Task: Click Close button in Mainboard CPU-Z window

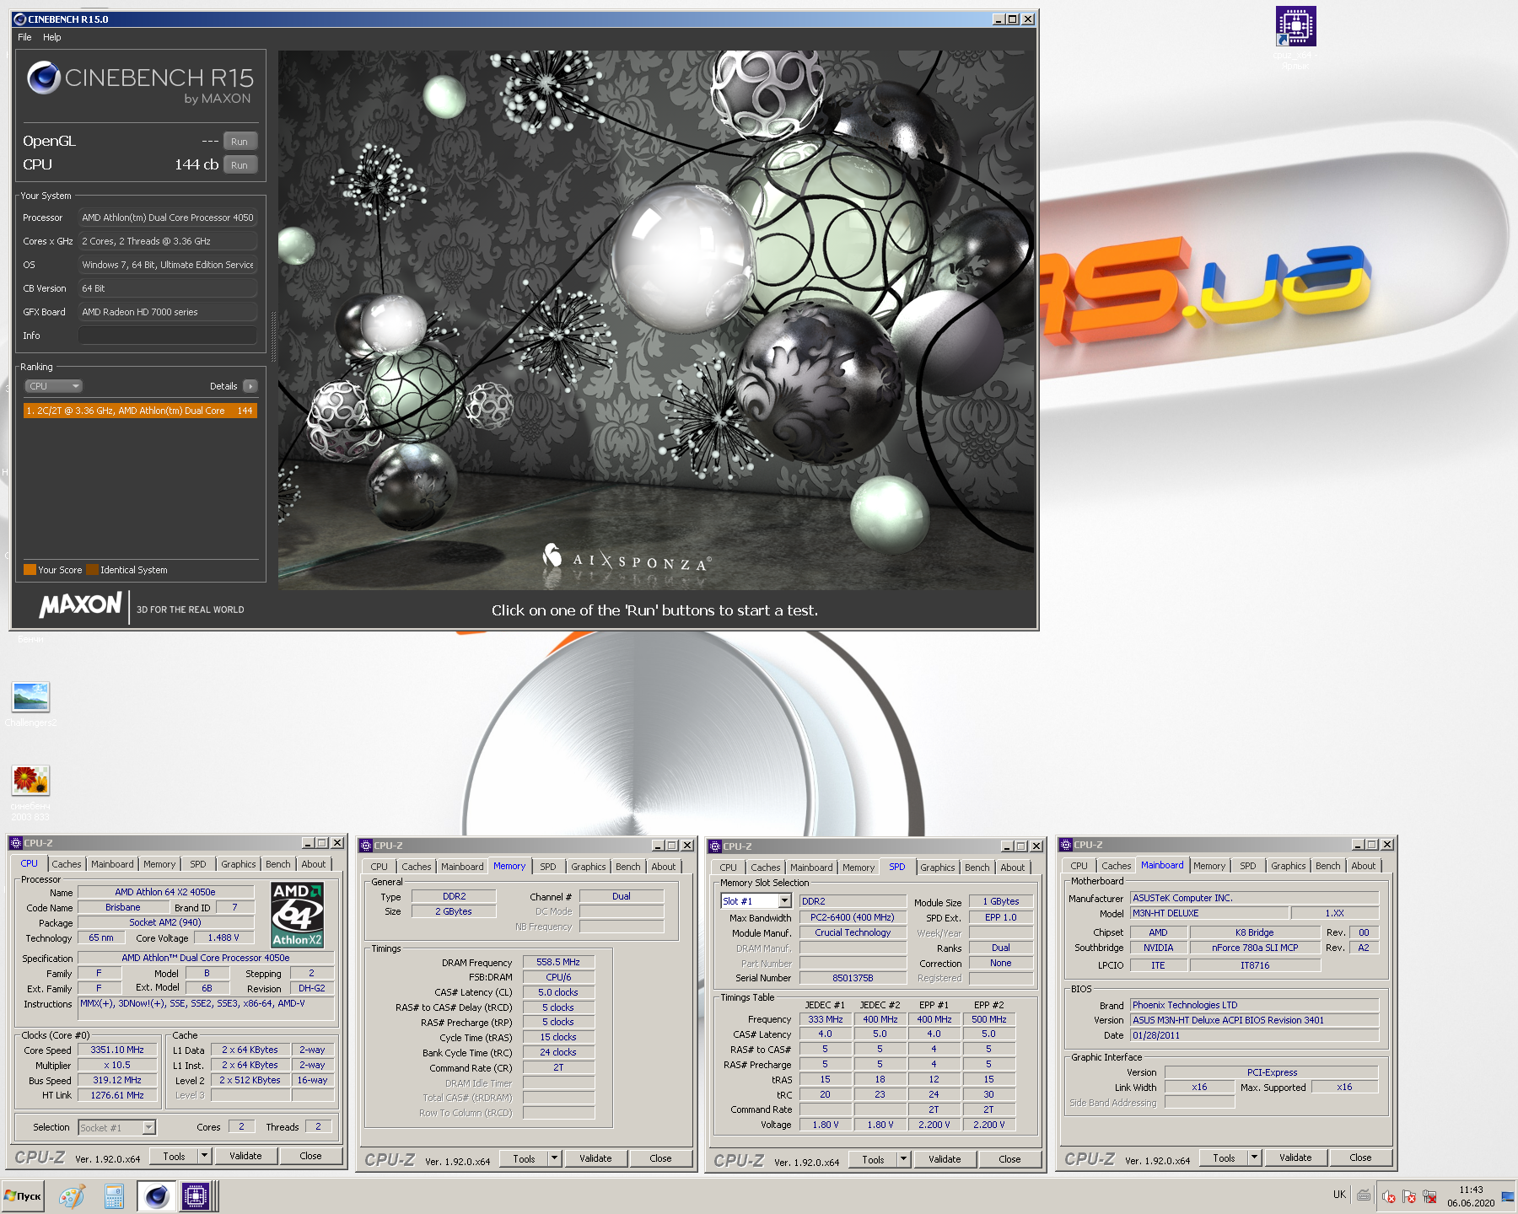Action: coord(1360,1158)
